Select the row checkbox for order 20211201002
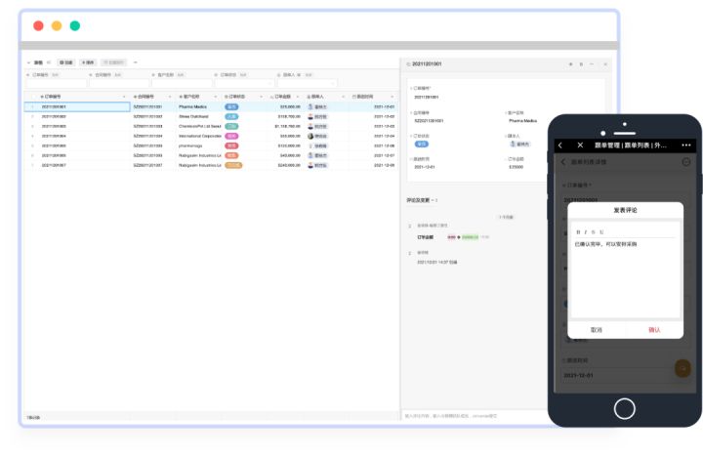703x456 pixels. click(32, 116)
